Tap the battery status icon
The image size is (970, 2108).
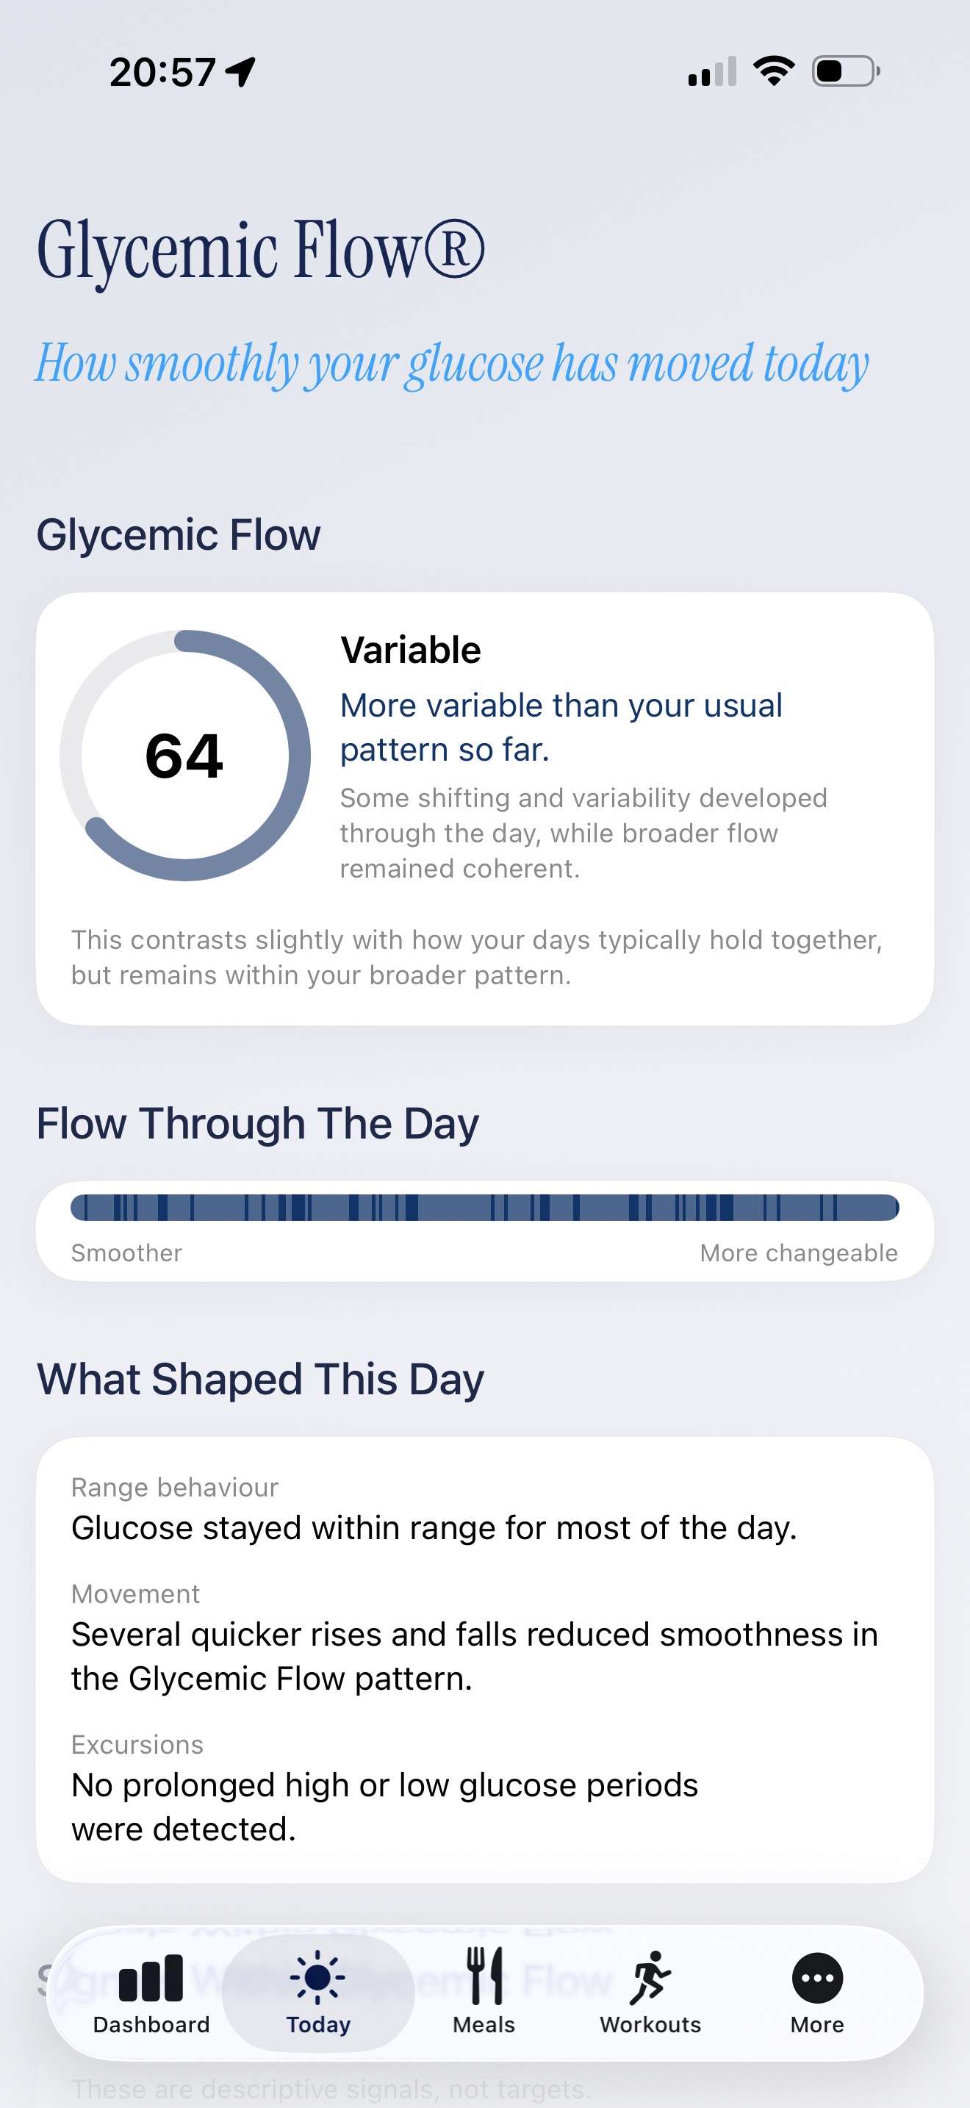(846, 71)
